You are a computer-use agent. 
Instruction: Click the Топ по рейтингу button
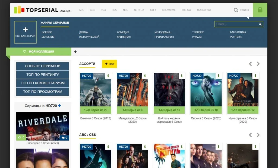tap(43, 75)
